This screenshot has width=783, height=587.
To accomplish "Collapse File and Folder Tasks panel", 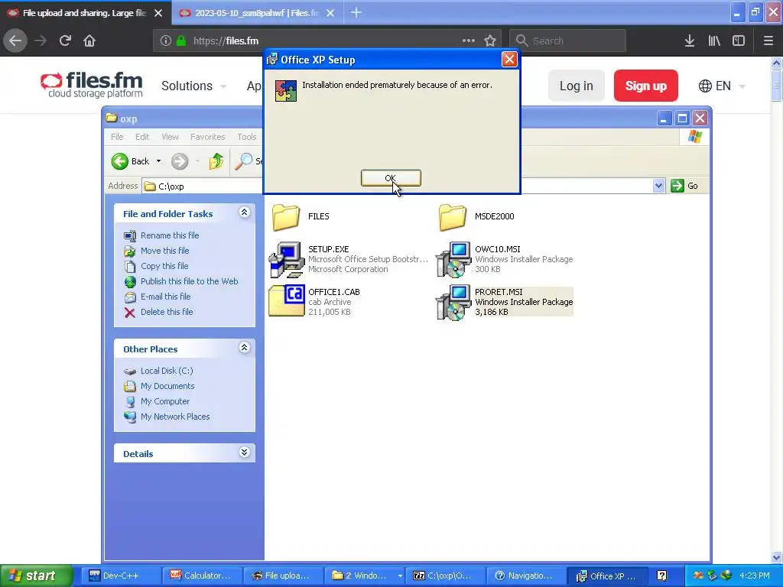I will pyautogui.click(x=244, y=212).
